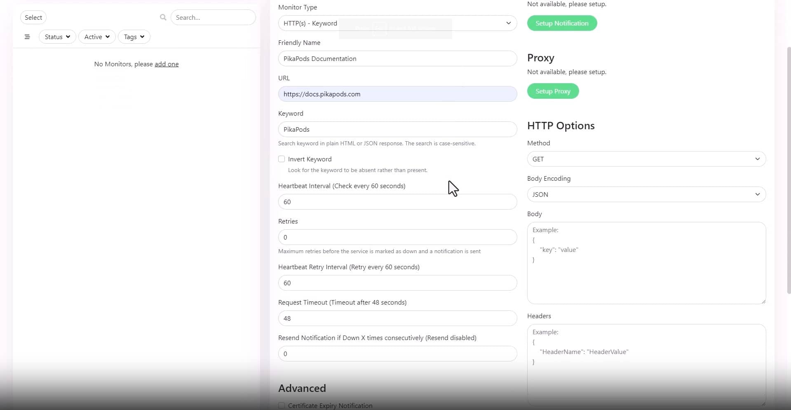Click the Select button in monitor list
The height and width of the screenshot is (410, 791).
33,17
